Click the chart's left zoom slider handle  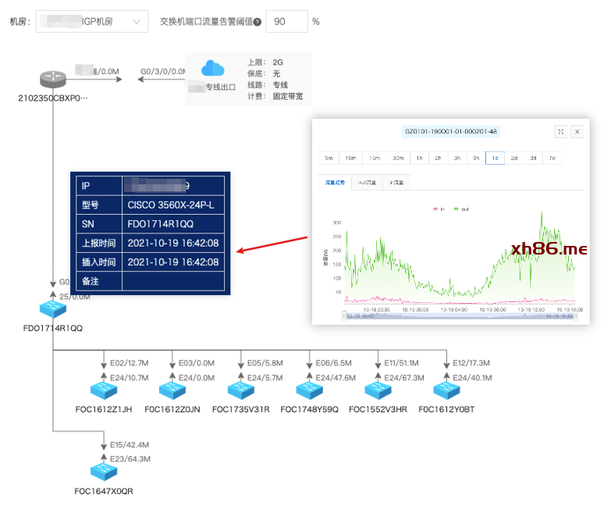pyautogui.click(x=344, y=316)
